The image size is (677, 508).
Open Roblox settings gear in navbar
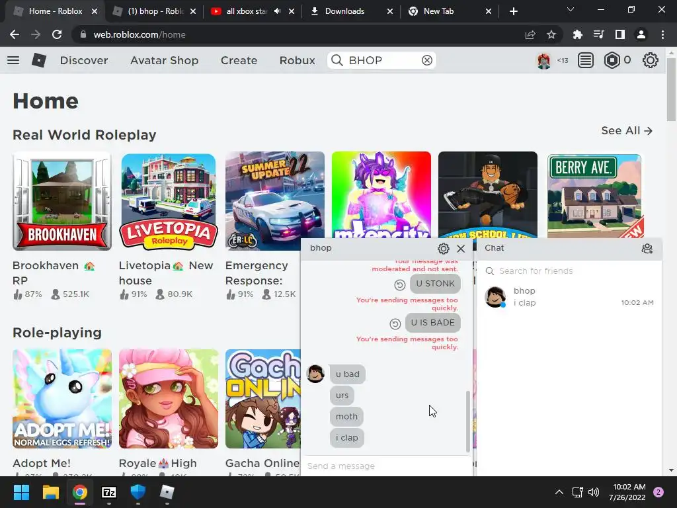651,60
